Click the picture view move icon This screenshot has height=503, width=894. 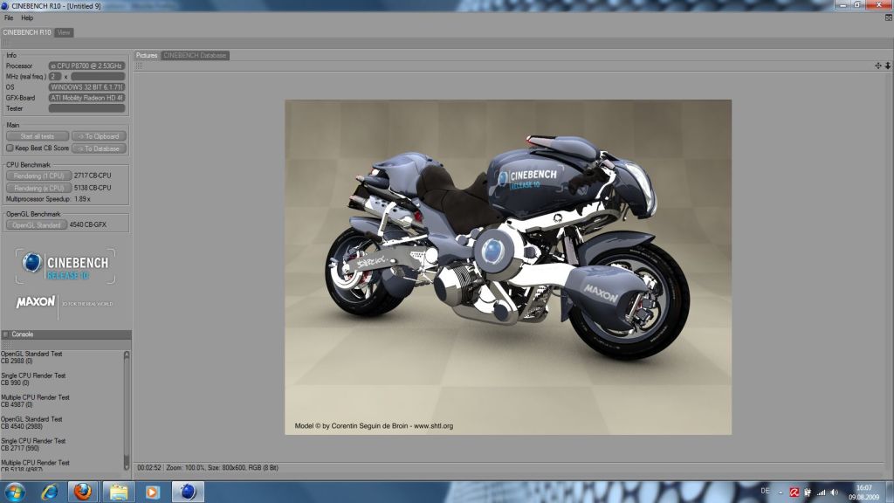[x=878, y=65]
